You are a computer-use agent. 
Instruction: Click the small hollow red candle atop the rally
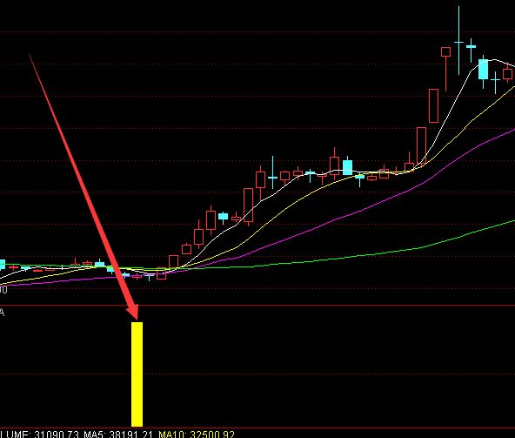(x=445, y=51)
